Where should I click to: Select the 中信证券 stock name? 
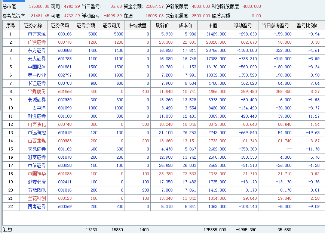[37, 165]
